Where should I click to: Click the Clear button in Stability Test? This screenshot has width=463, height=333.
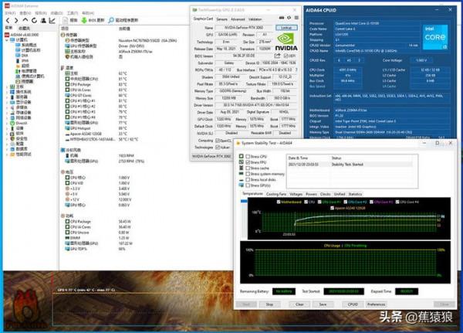coord(299,304)
